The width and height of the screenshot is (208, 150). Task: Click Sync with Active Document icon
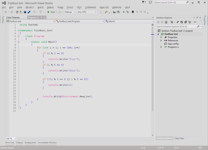point(178,22)
